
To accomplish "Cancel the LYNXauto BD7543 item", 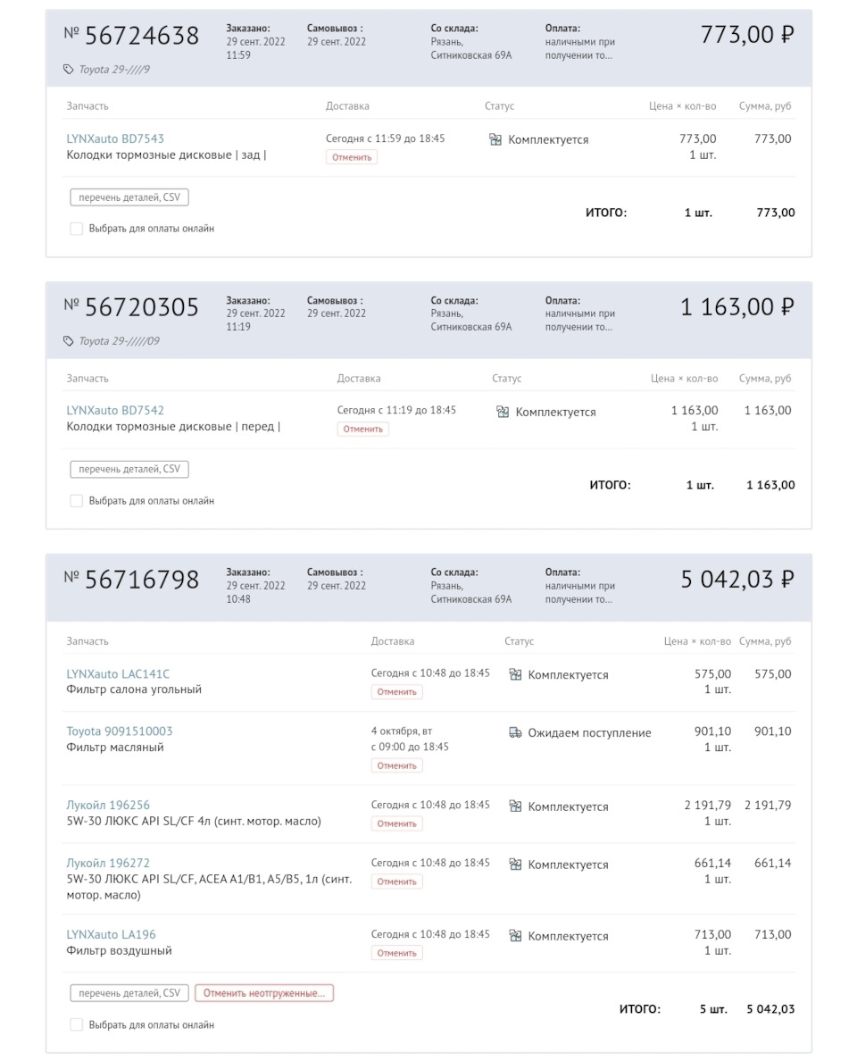I will pyautogui.click(x=352, y=157).
